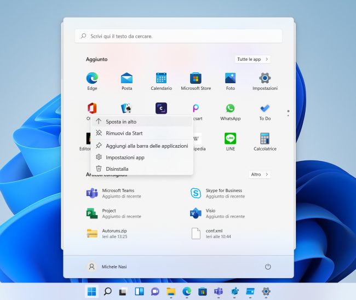Open the Foto app
This screenshot has width=356, height=300.
[230, 81]
